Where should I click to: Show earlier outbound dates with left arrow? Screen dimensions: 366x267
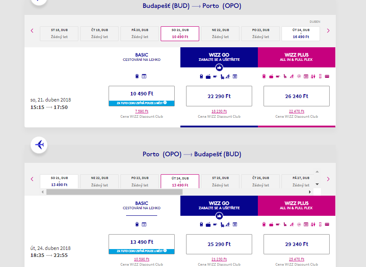(x=32, y=31)
